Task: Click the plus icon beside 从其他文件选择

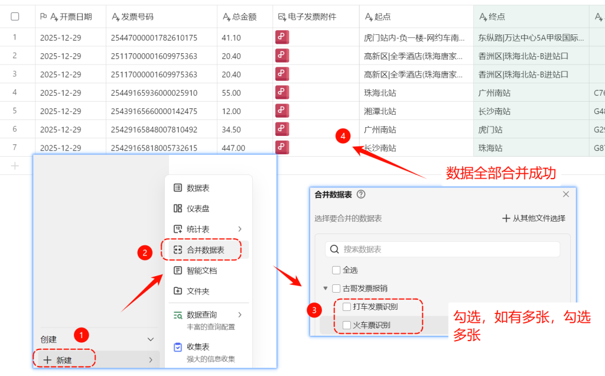Action: tap(506, 219)
